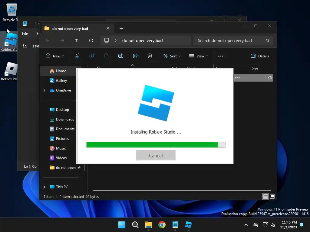The image size is (310, 232).
Task: Click the muted volume tray icon
Action: coord(273,225)
